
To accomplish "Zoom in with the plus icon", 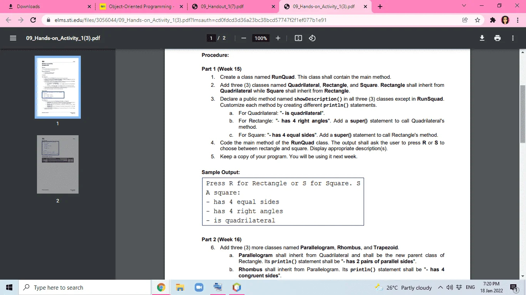I will click(278, 38).
